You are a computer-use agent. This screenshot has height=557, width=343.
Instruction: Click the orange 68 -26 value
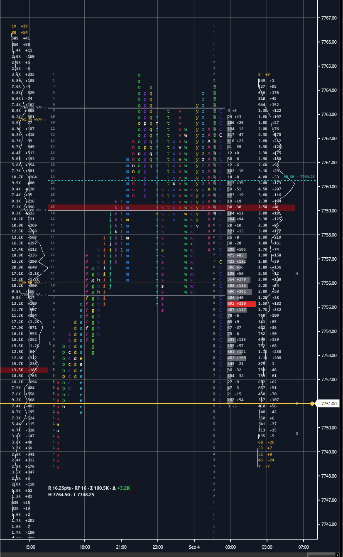click(x=266, y=442)
